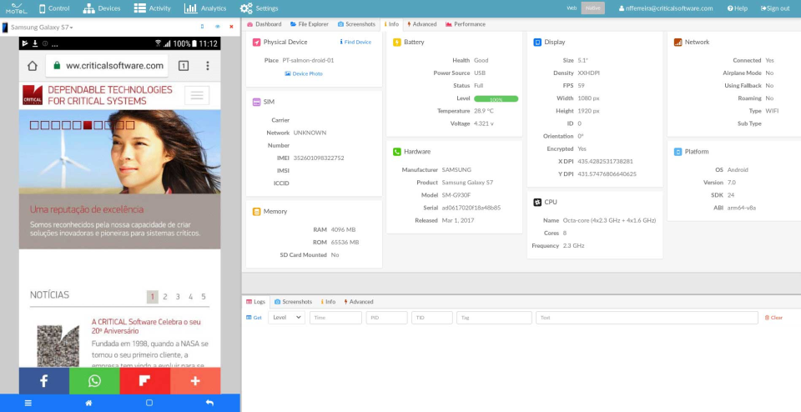Select the filled red carousel indicator square
Viewport: 801px width, 412px height.
coord(88,125)
